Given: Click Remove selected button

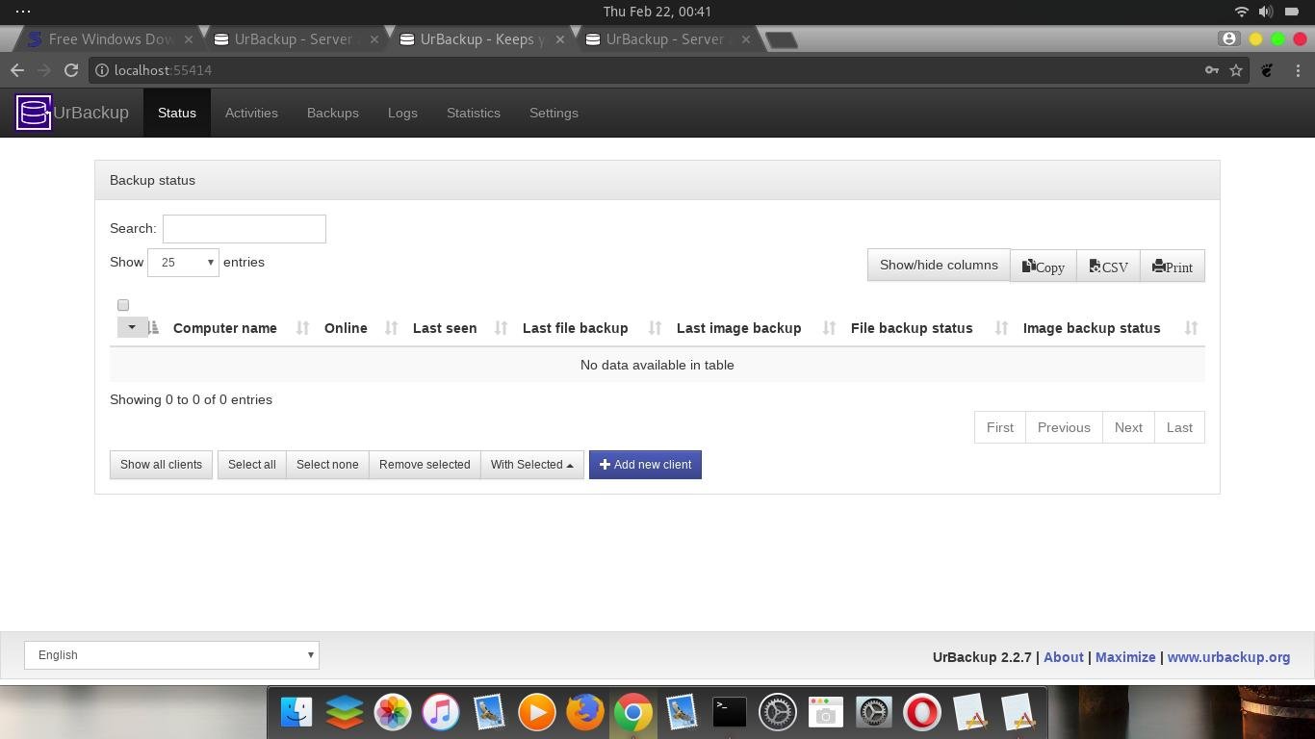Looking at the screenshot, I should point(425,465).
